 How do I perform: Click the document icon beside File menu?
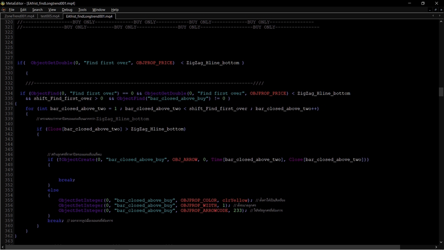pos(3,10)
